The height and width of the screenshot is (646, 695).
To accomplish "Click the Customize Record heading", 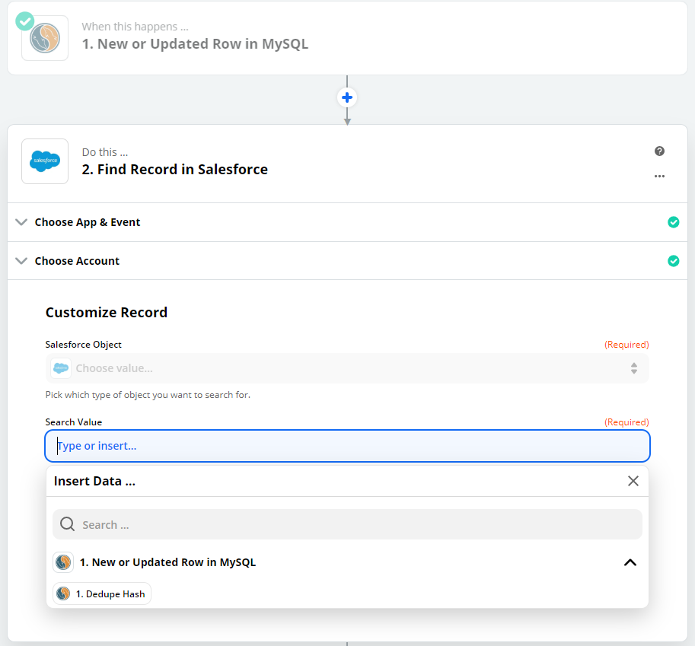I will click(107, 313).
